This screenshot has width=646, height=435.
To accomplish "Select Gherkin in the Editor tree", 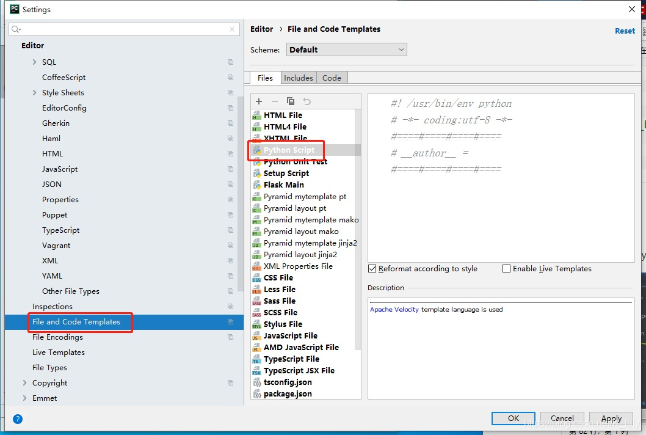I will pyautogui.click(x=56, y=123).
